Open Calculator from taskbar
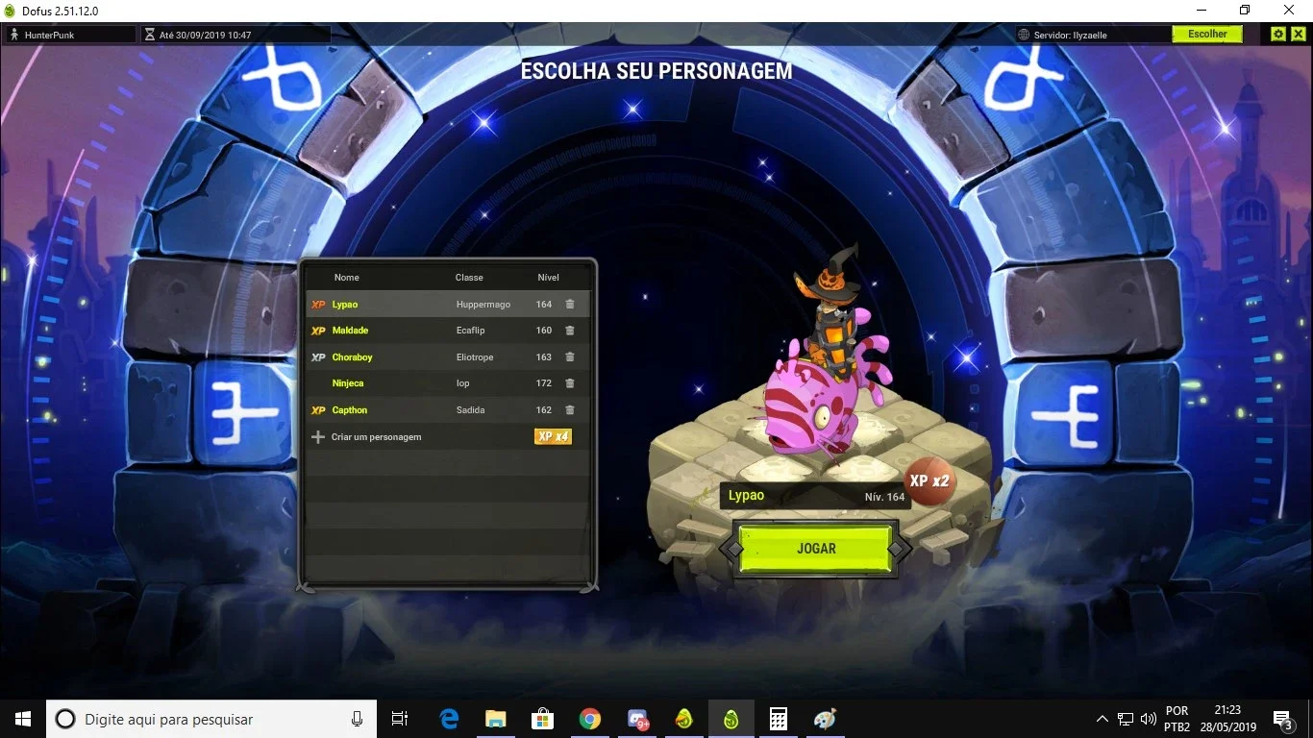1313x738 pixels. click(779, 719)
